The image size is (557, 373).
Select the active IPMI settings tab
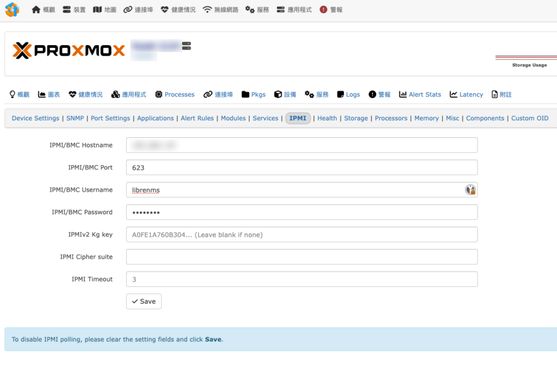coord(298,118)
